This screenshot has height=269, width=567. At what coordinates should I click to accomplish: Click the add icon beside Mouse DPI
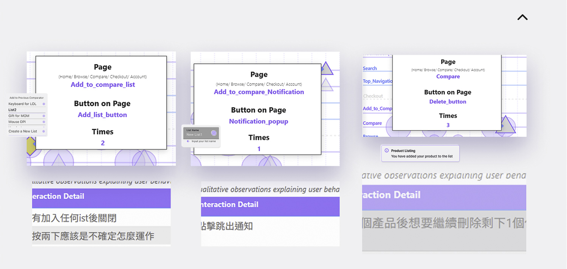tap(44, 122)
